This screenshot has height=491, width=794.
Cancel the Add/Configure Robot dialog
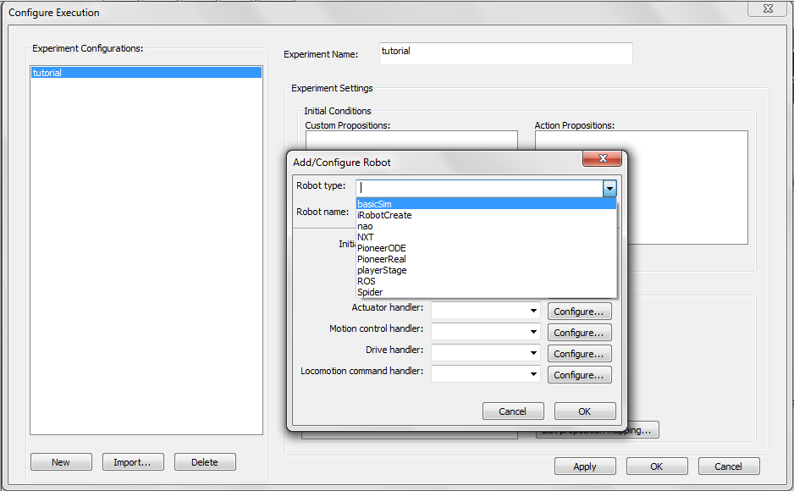click(512, 411)
